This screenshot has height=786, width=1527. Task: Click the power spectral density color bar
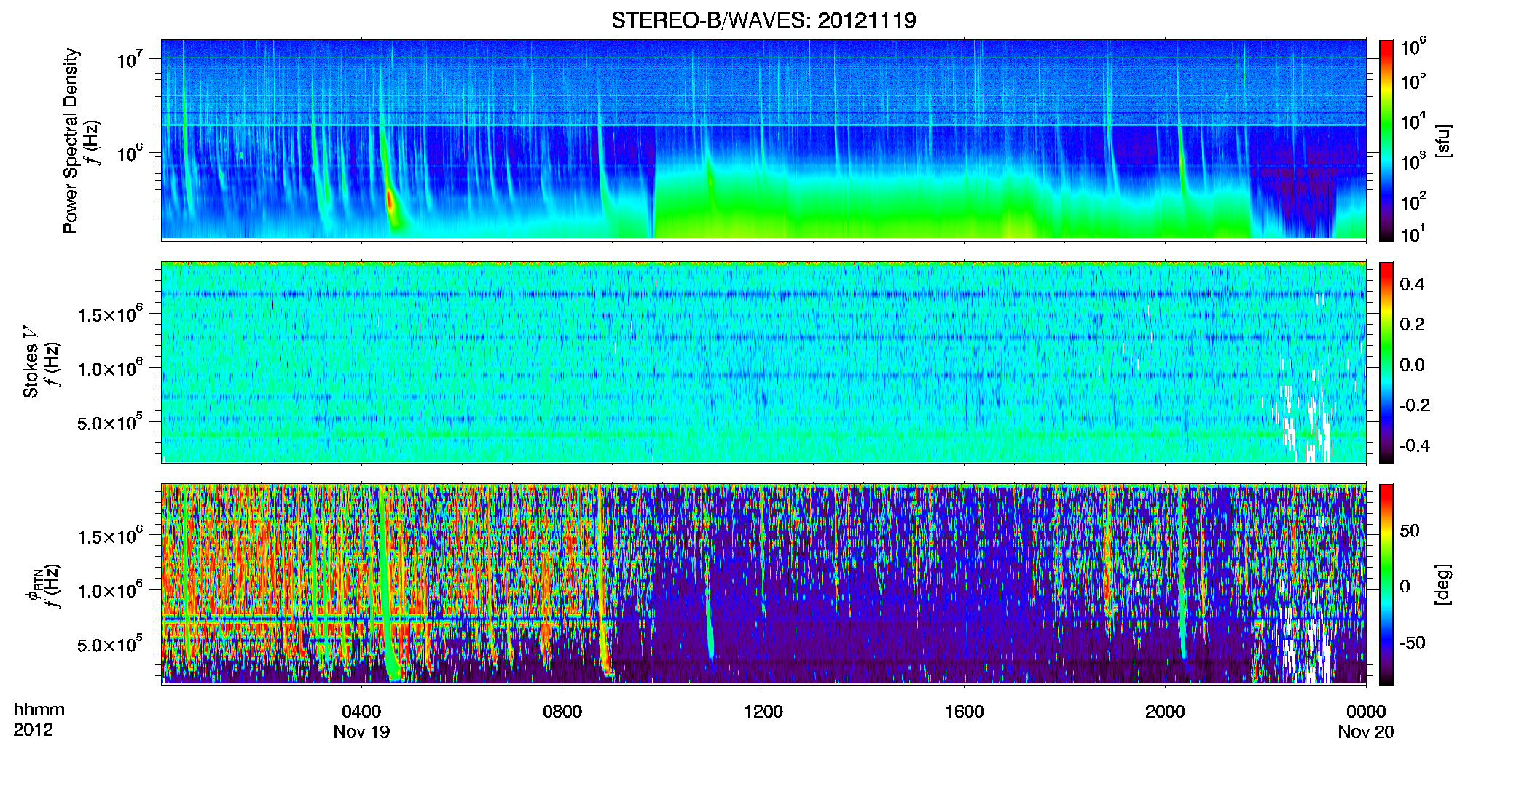(x=1386, y=140)
